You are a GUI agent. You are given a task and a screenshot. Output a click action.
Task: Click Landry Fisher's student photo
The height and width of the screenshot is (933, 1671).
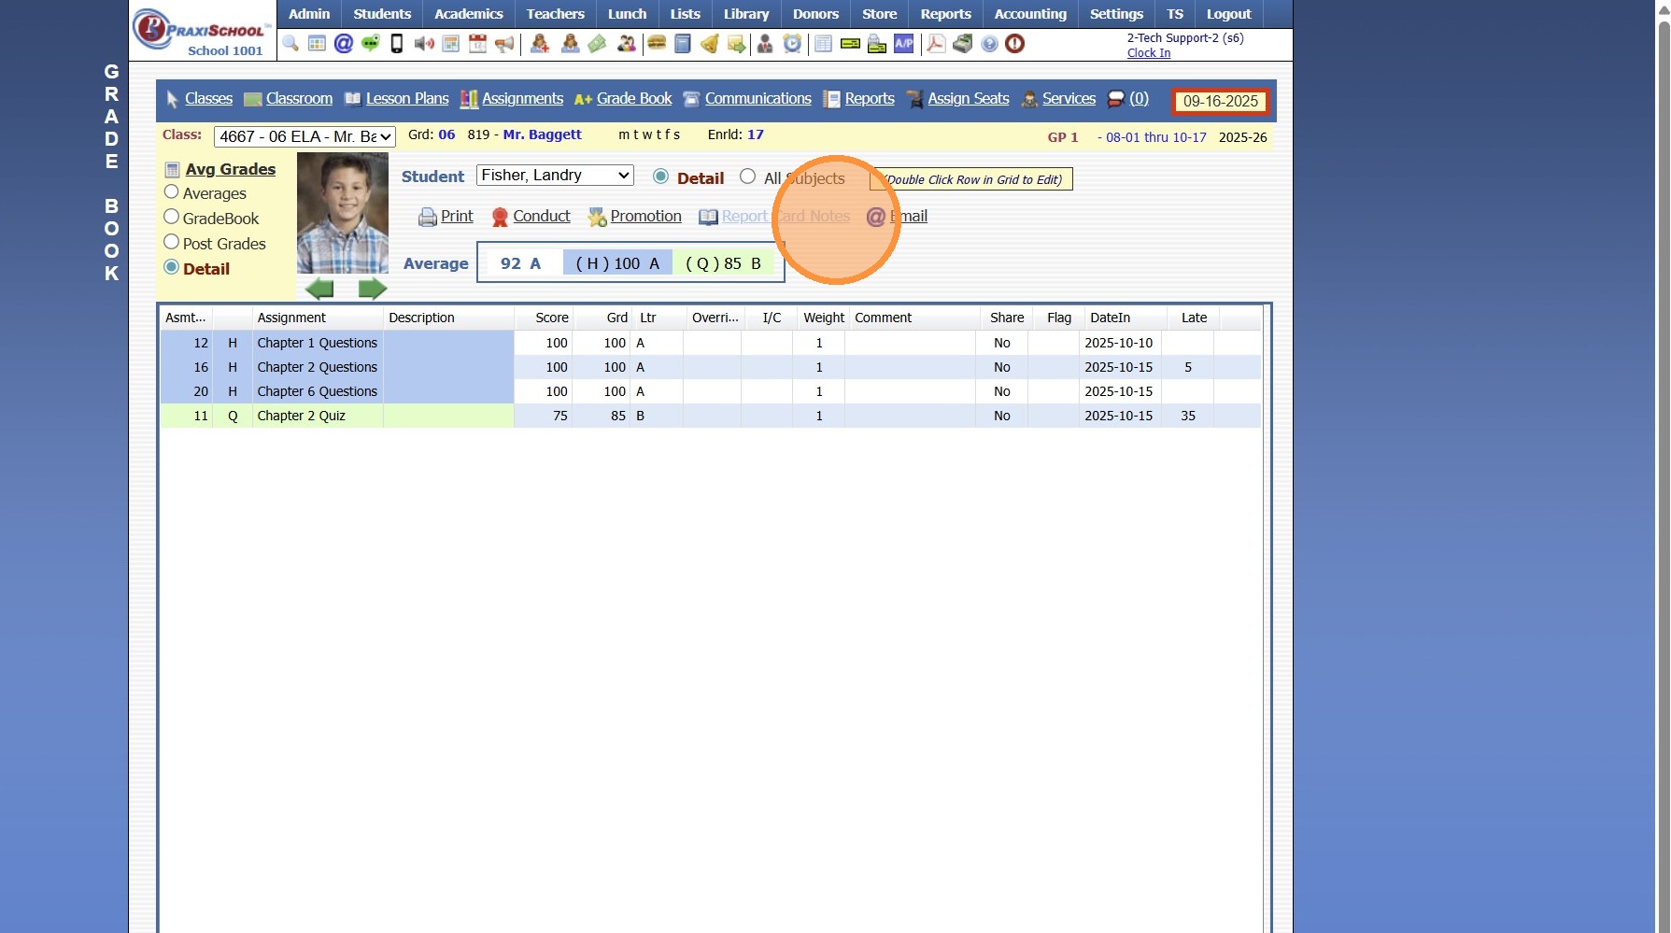343,213
